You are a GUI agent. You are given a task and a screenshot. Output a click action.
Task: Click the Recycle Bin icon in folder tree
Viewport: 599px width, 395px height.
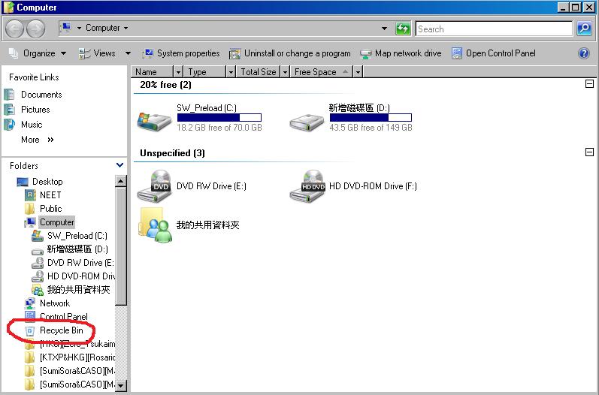point(30,331)
